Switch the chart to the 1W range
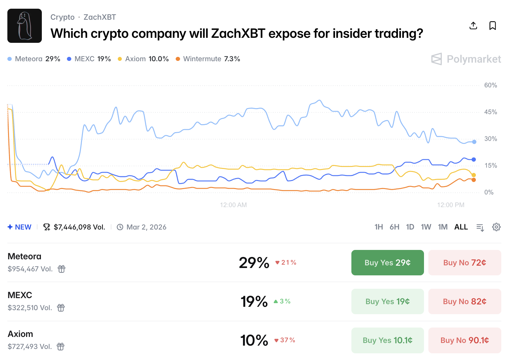510x358 pixels. (x=426, y=227)
